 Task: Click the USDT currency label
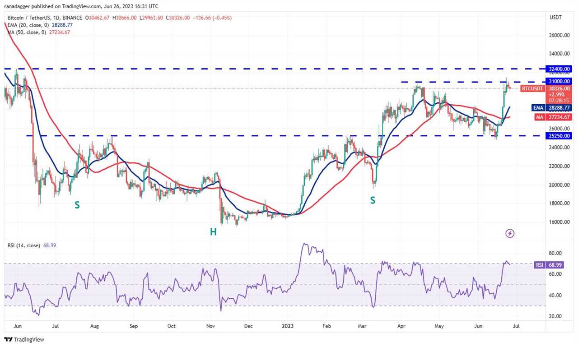[555, 18]
